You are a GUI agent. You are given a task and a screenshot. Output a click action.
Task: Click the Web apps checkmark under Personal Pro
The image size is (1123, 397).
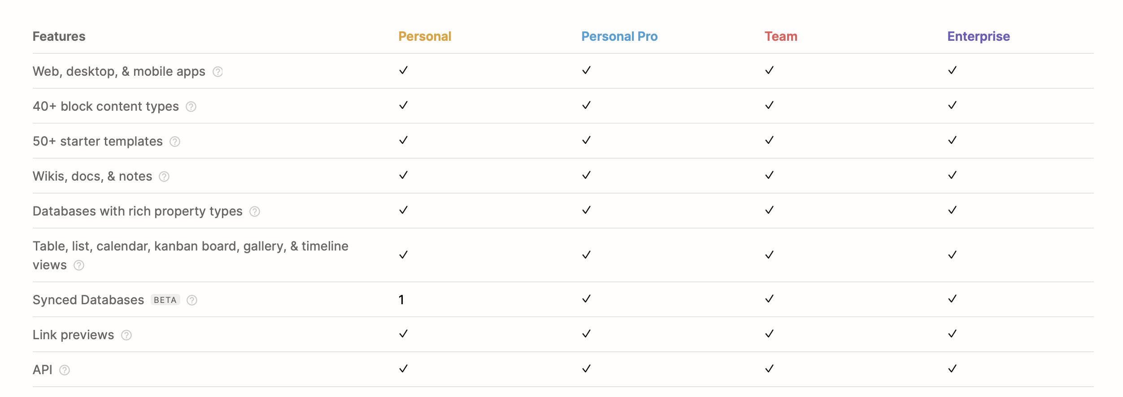click(587, 70)
